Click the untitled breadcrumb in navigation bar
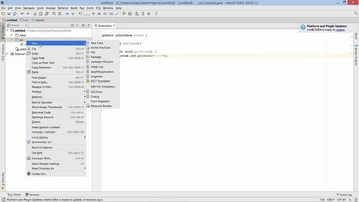Screen dimensions: 359x202 (10, 20)
